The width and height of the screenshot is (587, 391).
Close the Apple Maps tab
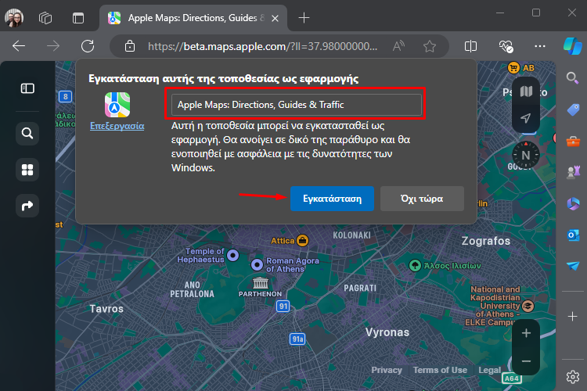coord(275,18)
